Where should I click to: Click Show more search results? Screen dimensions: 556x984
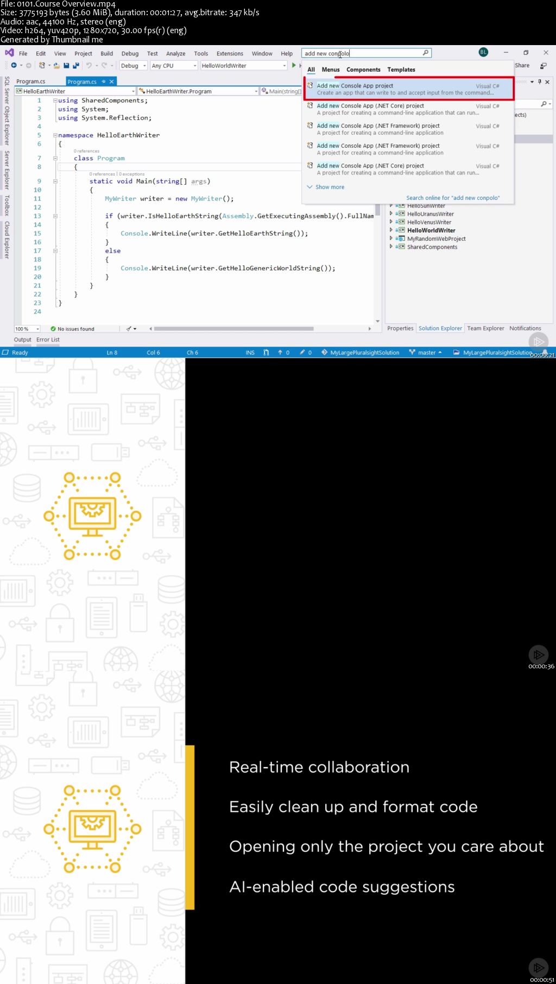click(326, 187)
